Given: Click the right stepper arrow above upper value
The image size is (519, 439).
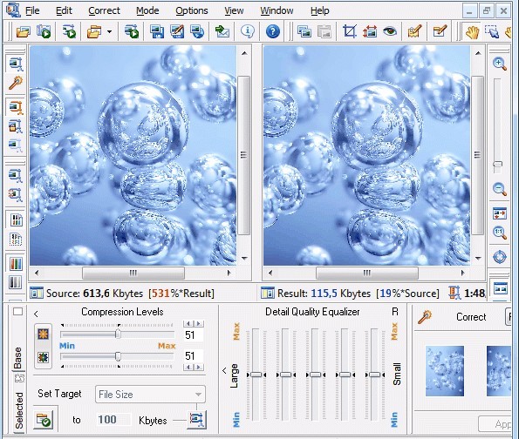Looking at the screenshot, I should coord(199,324).
